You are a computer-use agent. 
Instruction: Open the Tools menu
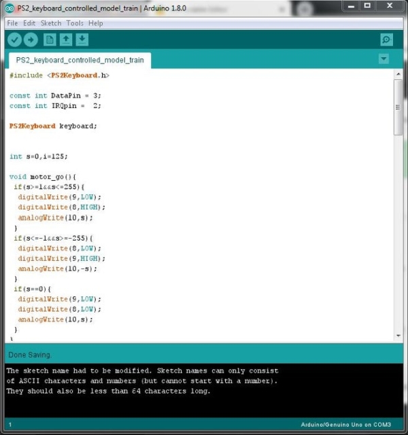(x=75, y=23)
